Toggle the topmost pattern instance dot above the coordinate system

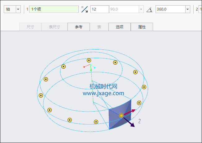89,60
